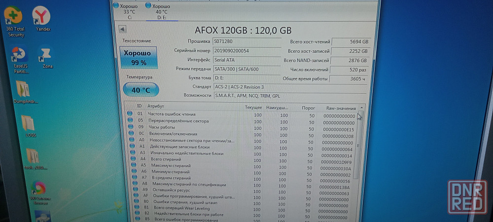The image size is (493, 222).
Task: Click the blue status icon of attribute B1
Action: (x=137, y=207)
